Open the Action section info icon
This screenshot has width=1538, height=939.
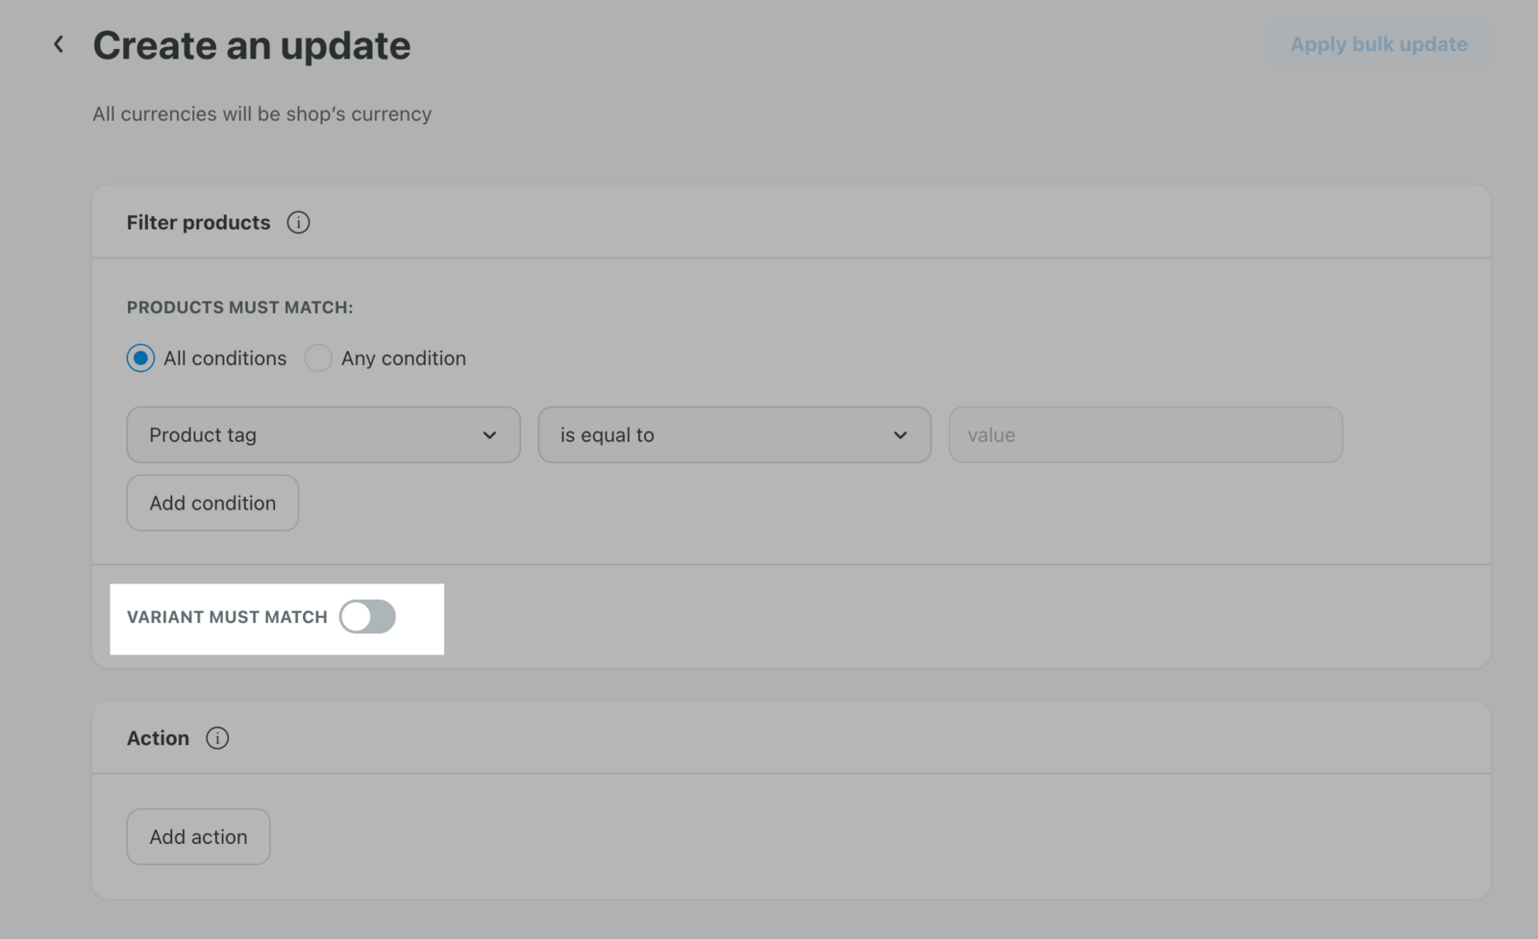coord(217,738)
